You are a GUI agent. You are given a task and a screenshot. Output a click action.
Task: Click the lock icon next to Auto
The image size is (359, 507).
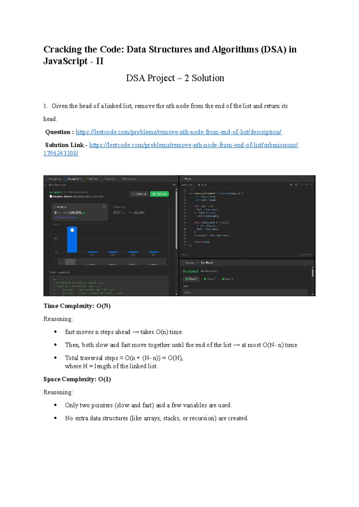click(x=199, y=185)
